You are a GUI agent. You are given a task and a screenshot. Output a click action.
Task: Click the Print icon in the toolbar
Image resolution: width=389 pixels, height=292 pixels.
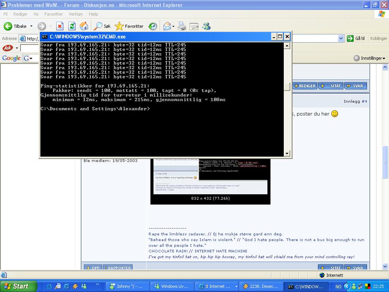click(182, 26)
